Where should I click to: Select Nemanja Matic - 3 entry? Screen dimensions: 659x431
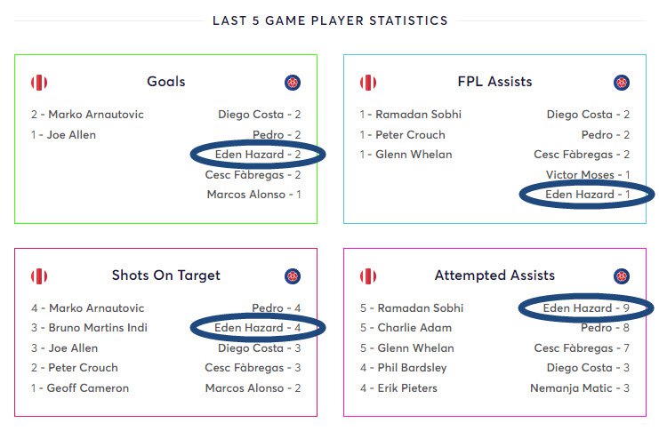(580, 388)
